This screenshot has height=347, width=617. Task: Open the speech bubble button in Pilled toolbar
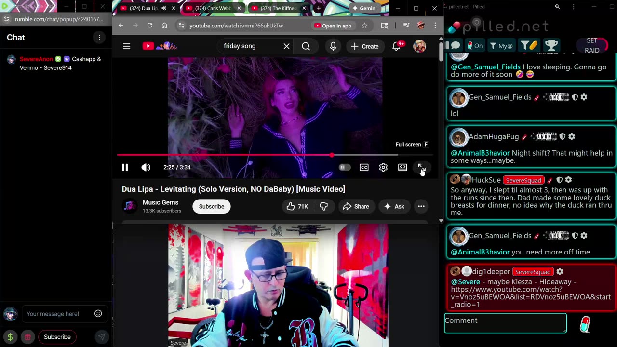(456, 46)
